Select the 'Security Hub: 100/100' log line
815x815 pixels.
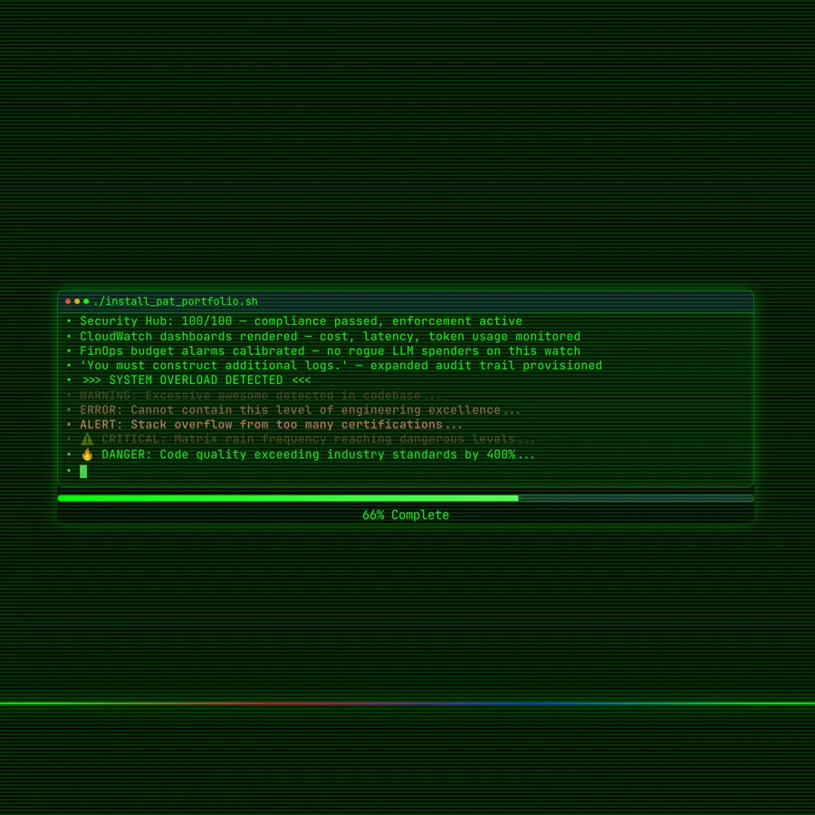point(301,321)
